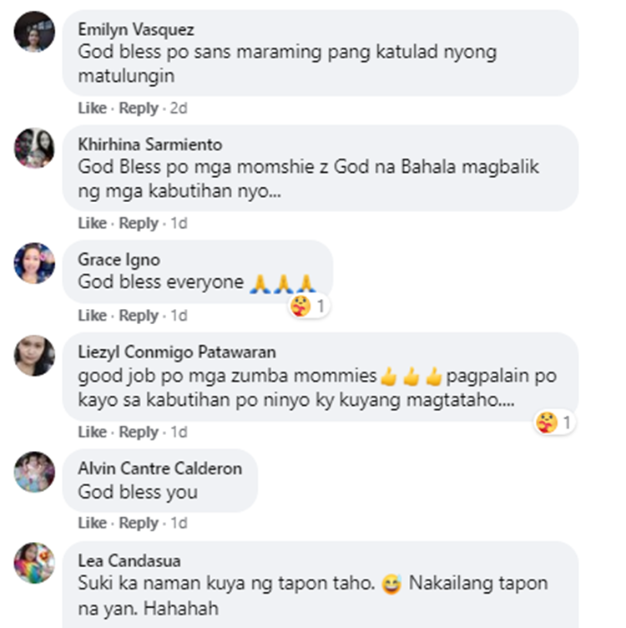Open the Alvin Cantre Calderon name link
The height and width of the screenshot is (628, 626).
[159, 468]
